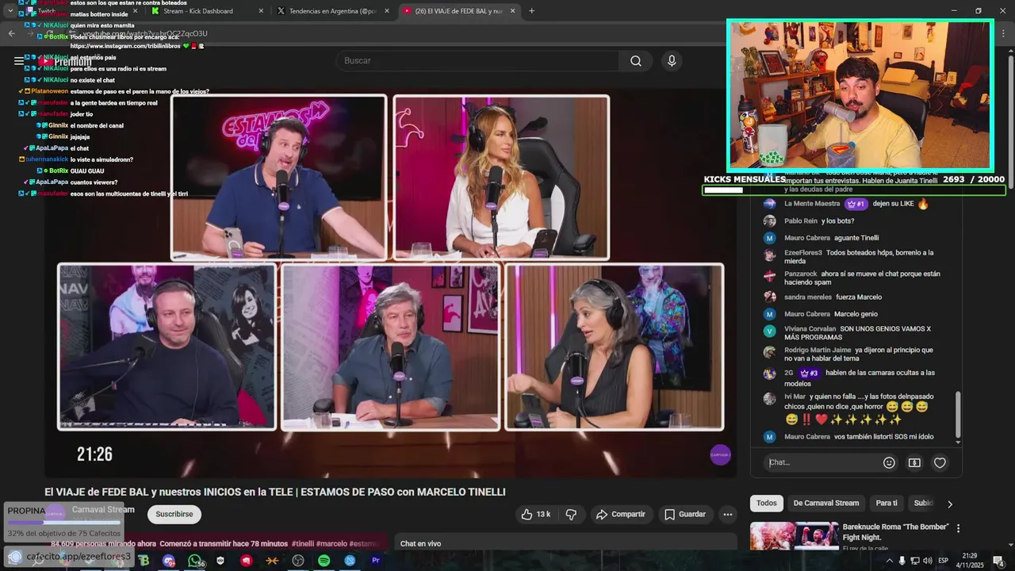
Task: Open OBS Studio from the taskbar
Action: [298, 561]
